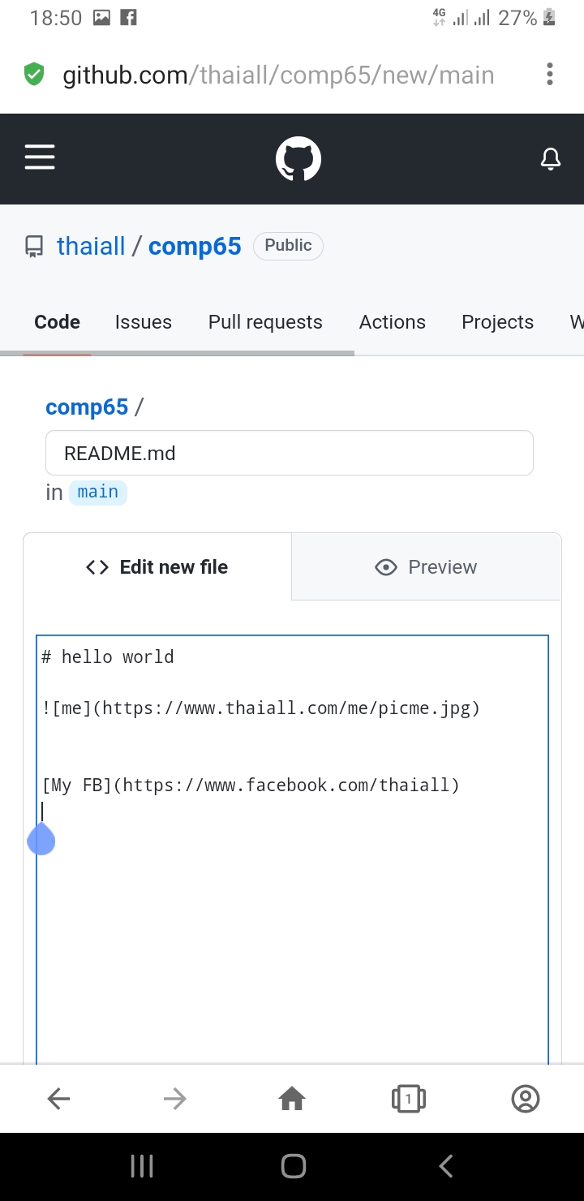Tap the green secure site shield icon

click(33, 75)
